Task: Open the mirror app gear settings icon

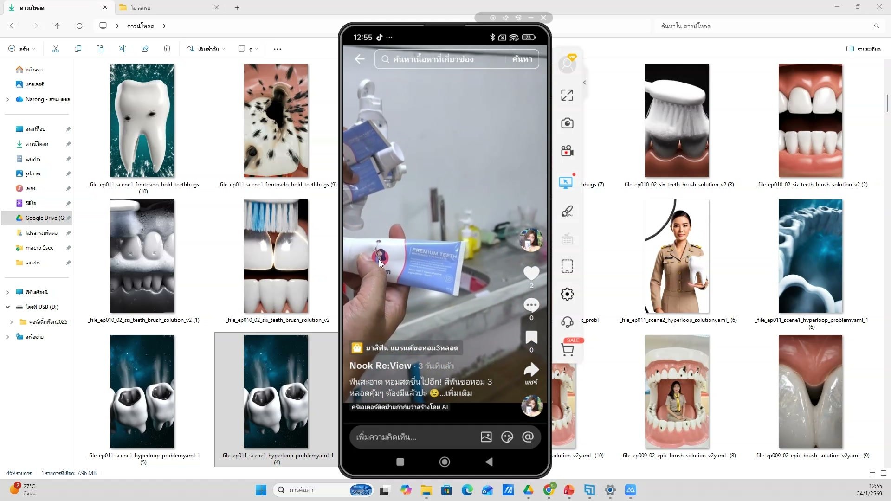Action: (x=567, y=294)
